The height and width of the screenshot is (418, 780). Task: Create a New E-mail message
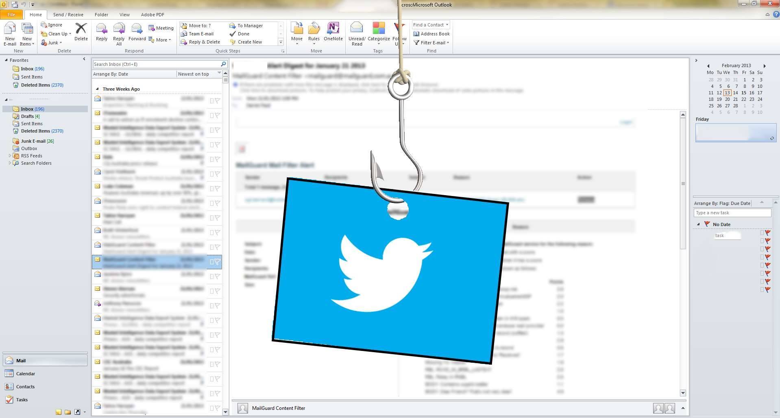[x=9, y=33]
